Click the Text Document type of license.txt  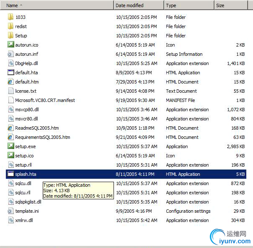pyautogui.click(x=181, y=91)
